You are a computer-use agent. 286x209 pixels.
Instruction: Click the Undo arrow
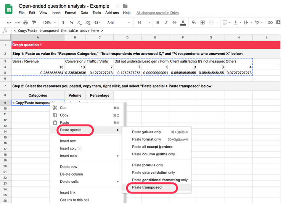pos(9,22)
